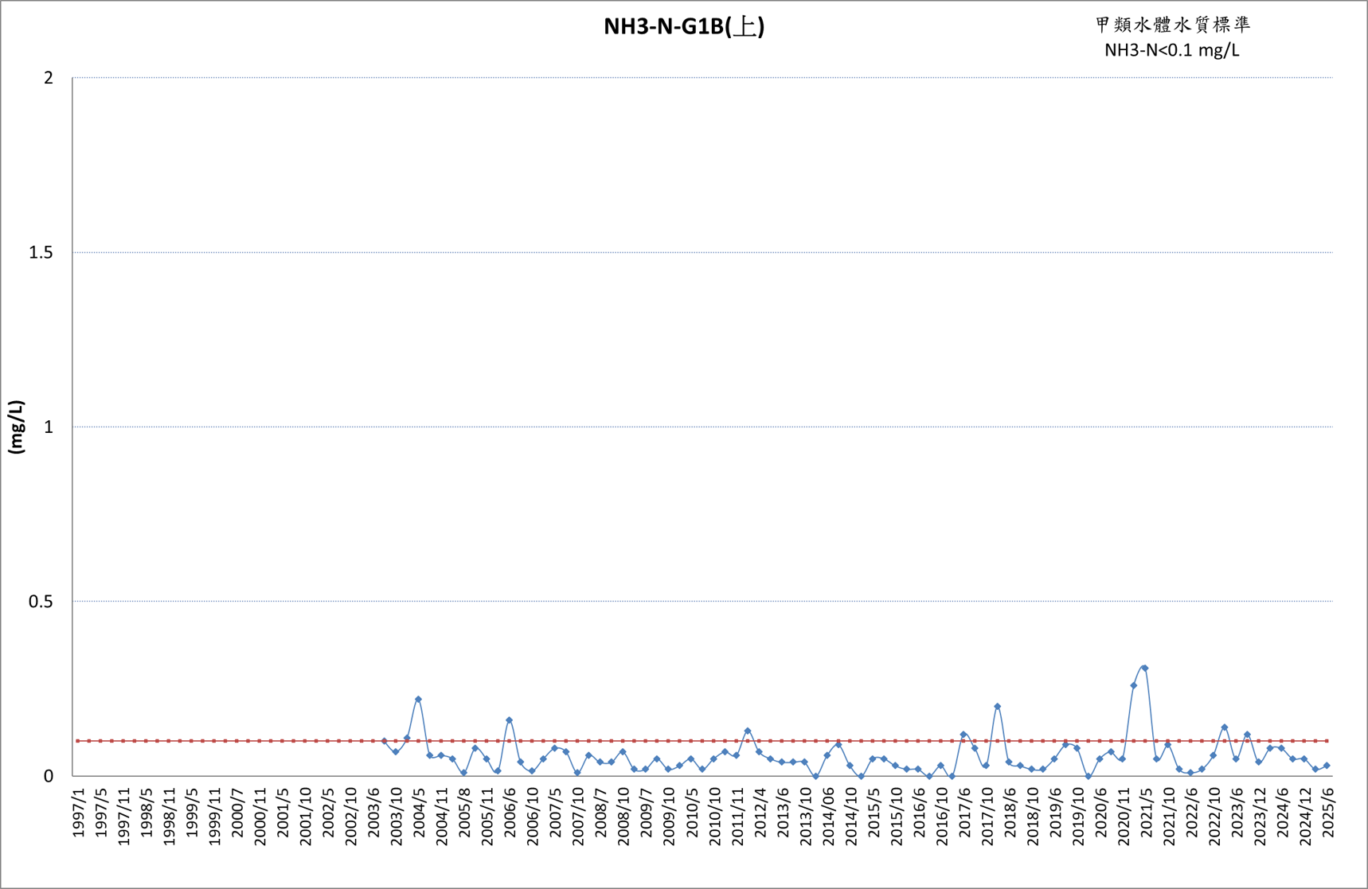This screenshot has height=889, width=1368.
Task: Click the y-axis label 0.5
Action: click(x=41, y=602)
